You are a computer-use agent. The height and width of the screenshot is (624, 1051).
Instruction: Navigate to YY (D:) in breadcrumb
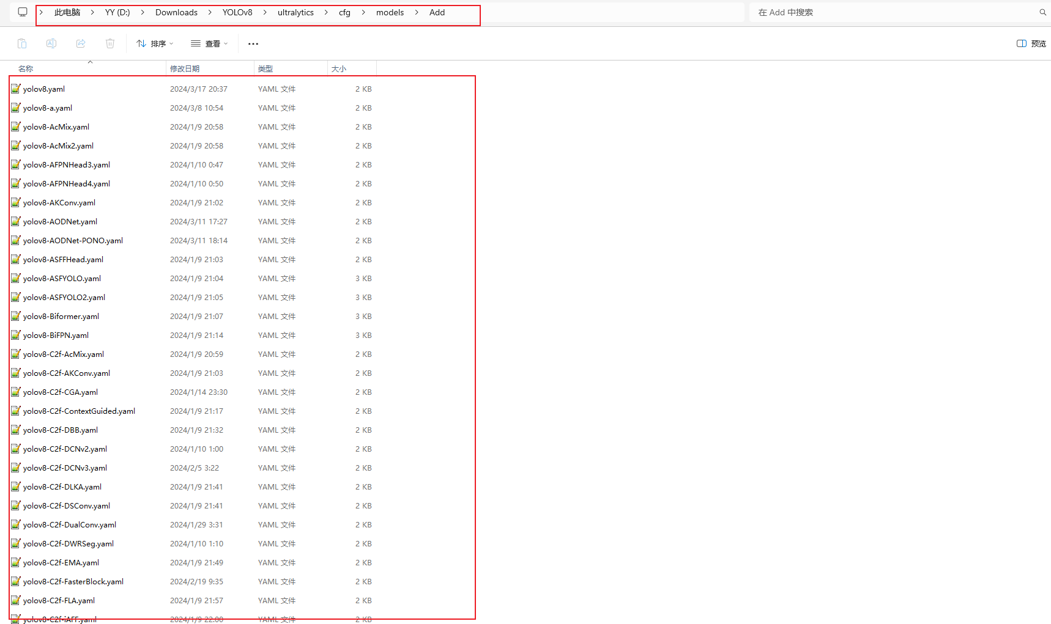(x=117, y=12)
